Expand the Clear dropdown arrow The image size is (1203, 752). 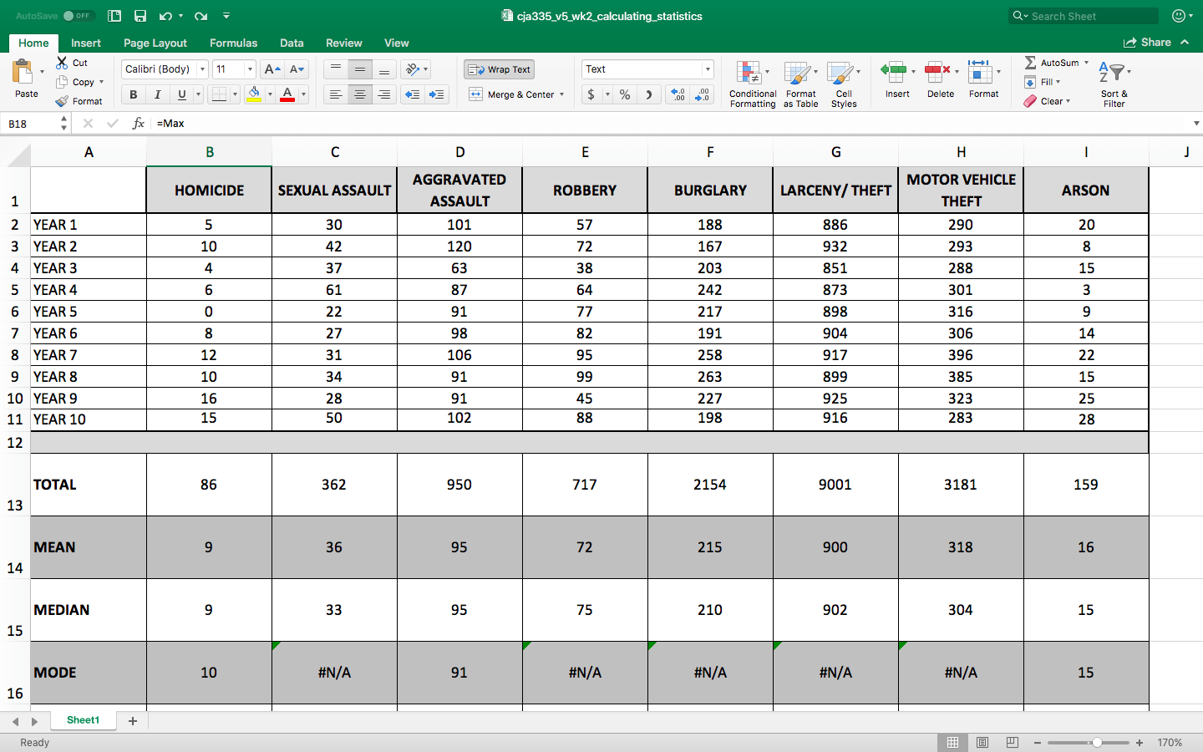(1068, 101)
